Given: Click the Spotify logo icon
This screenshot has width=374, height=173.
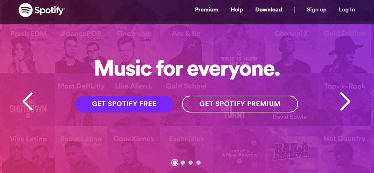Looking at the screenshot, I should pyautogui.click(x=25, y=10).
